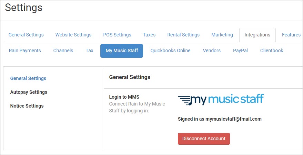The height and width of the screenshot is (155, 303).
Task: Click the Login to MMS label
Action: click(124, 97)
